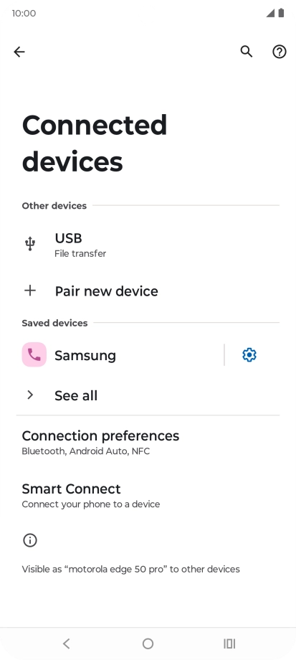
Task: Tap the Connected devices title
Action: [95, 143]
